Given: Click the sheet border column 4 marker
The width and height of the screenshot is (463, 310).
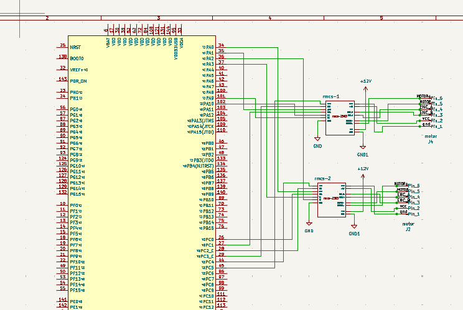Looking at the screenshot, I should [270, 18].
